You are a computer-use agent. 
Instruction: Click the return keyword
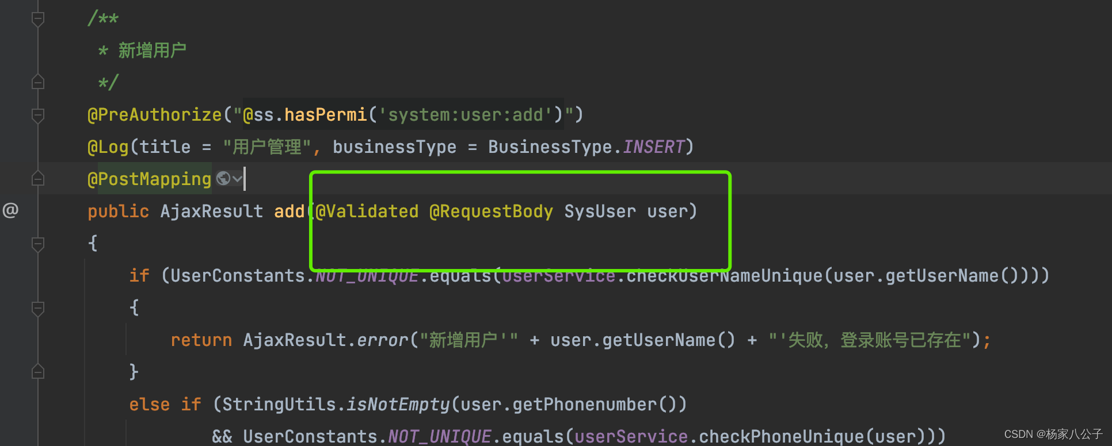coord(201,340)
